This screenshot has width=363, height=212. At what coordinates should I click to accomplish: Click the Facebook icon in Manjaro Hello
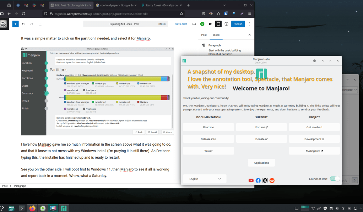pos(258,180)
